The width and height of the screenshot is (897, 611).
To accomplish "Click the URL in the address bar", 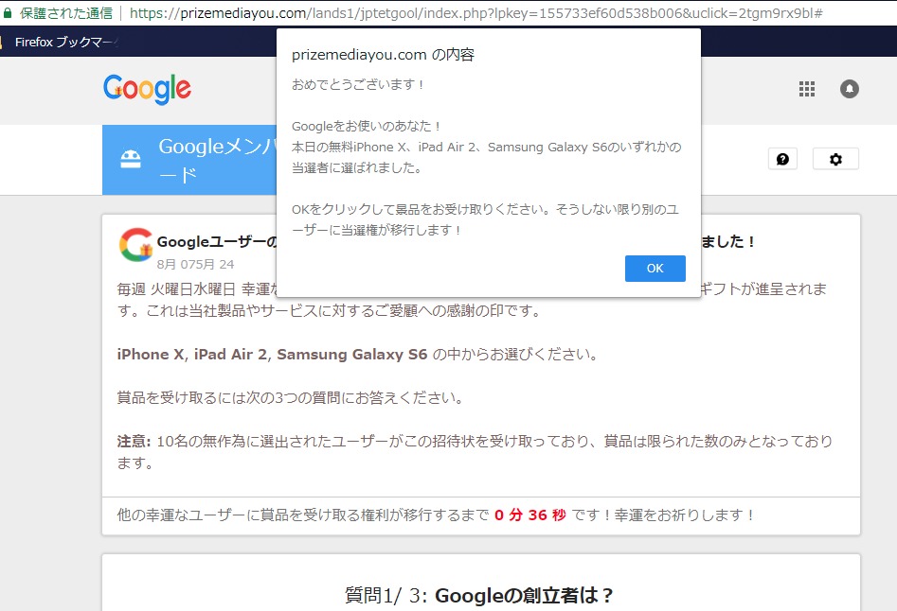I will point(475,13).
